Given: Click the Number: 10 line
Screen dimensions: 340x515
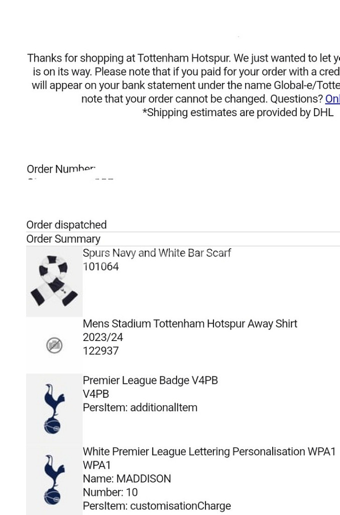Looking at the screenshot, I should coord(110,492).
